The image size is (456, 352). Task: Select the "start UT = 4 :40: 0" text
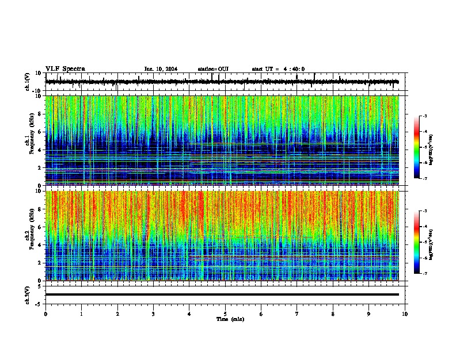278,69
